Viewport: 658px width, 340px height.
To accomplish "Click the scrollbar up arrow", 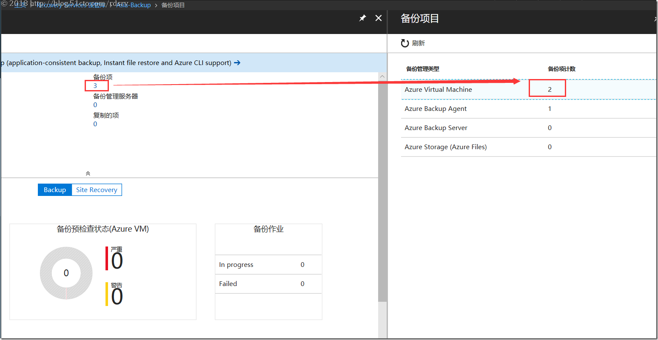I will tap(382, 76).
